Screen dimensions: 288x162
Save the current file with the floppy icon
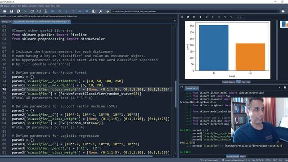(x=12, y=11)
